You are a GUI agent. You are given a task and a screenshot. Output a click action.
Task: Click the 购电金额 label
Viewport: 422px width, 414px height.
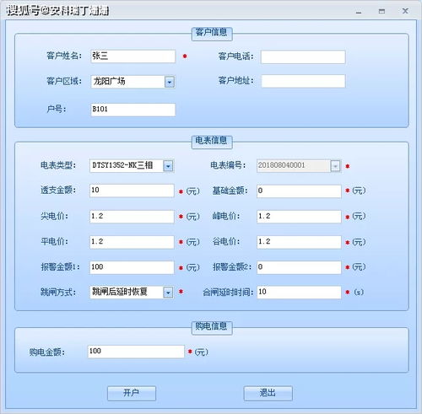click(x=47, y=352)
